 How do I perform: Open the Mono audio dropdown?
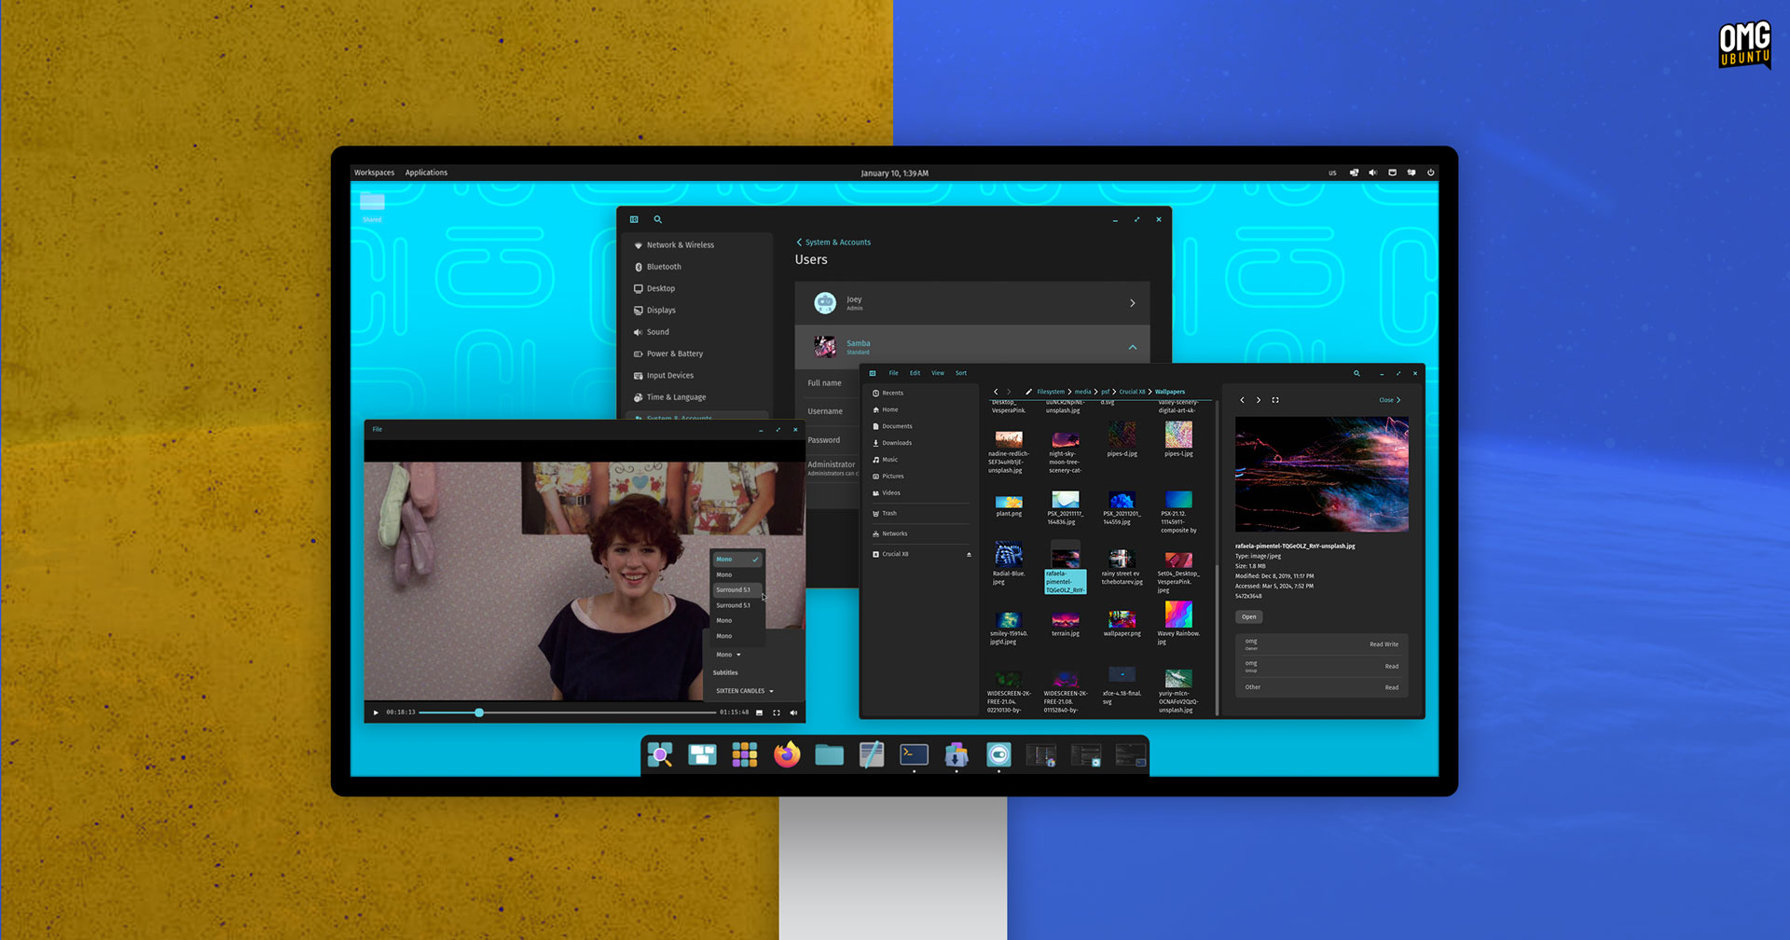click(x=728, y=655)
